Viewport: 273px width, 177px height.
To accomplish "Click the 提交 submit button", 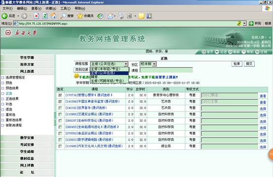I will click(249, 64).
